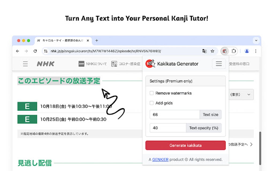This screenshot has height=171, width=273.
Task: Open the tab search chevron
Action: pyautogui.click(x=256, y=40)
